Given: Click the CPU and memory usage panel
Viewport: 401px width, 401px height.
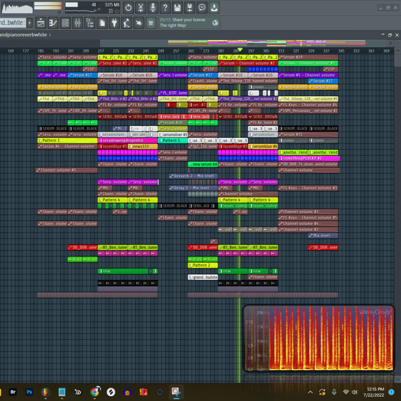Looking at the screenshot, I should point(92,8).
